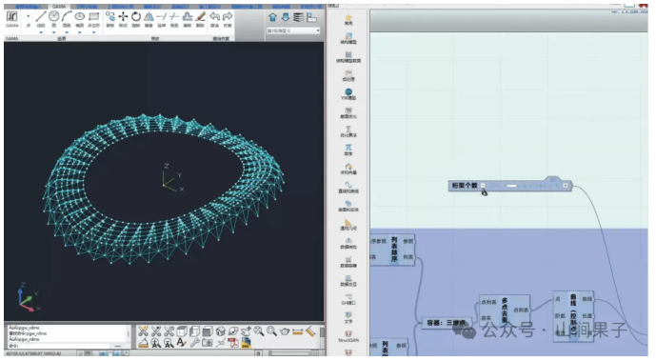Click the truss count slider handle
The width and height of the screenshot is (656, 361).
pyautogui.click(x=511, y=186)
